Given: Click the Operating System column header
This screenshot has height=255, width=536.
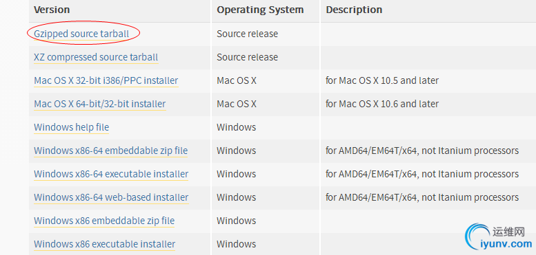Looking at the screenshot, I should [260, 10].
